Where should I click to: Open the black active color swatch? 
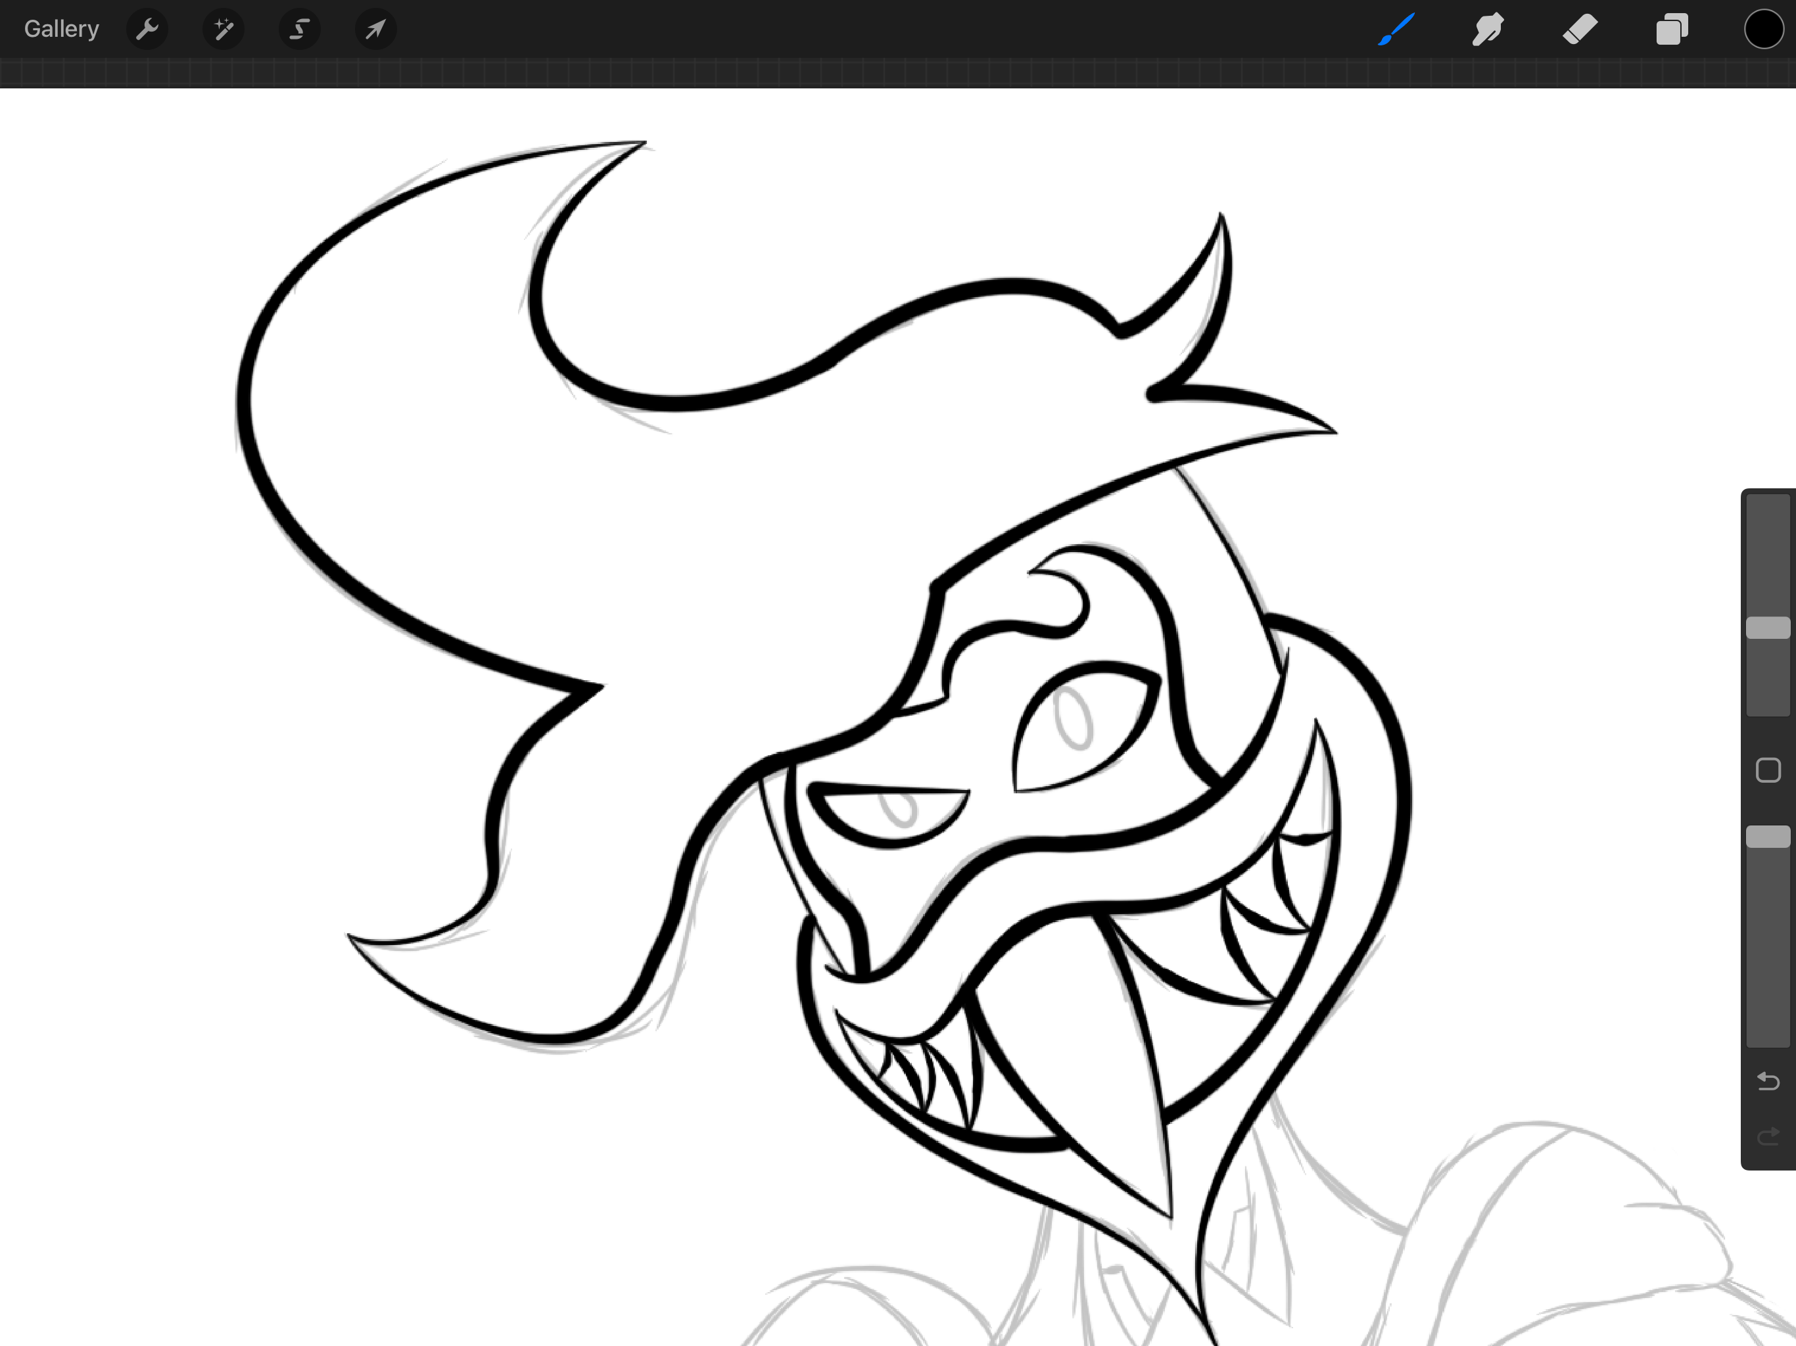point(1764,30)
